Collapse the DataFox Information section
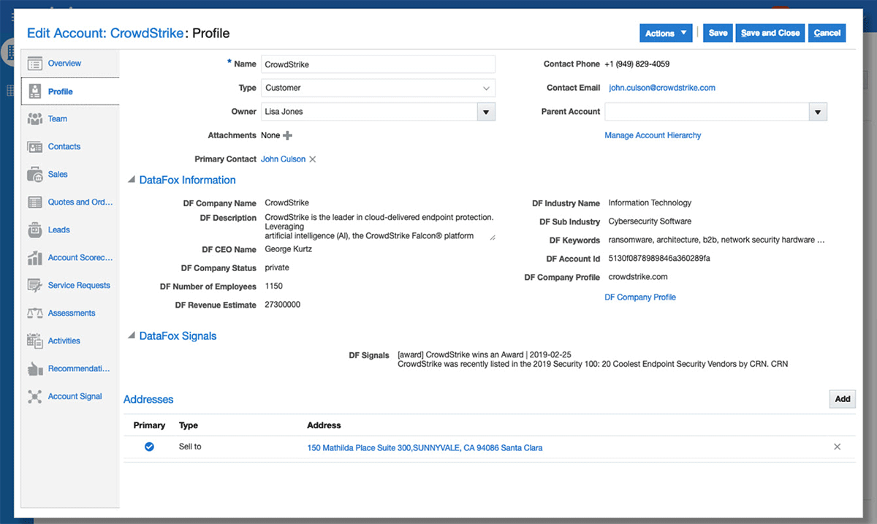The width and height of the screenshot is (877, 524). pyautogui.click(x=132, y=180)
